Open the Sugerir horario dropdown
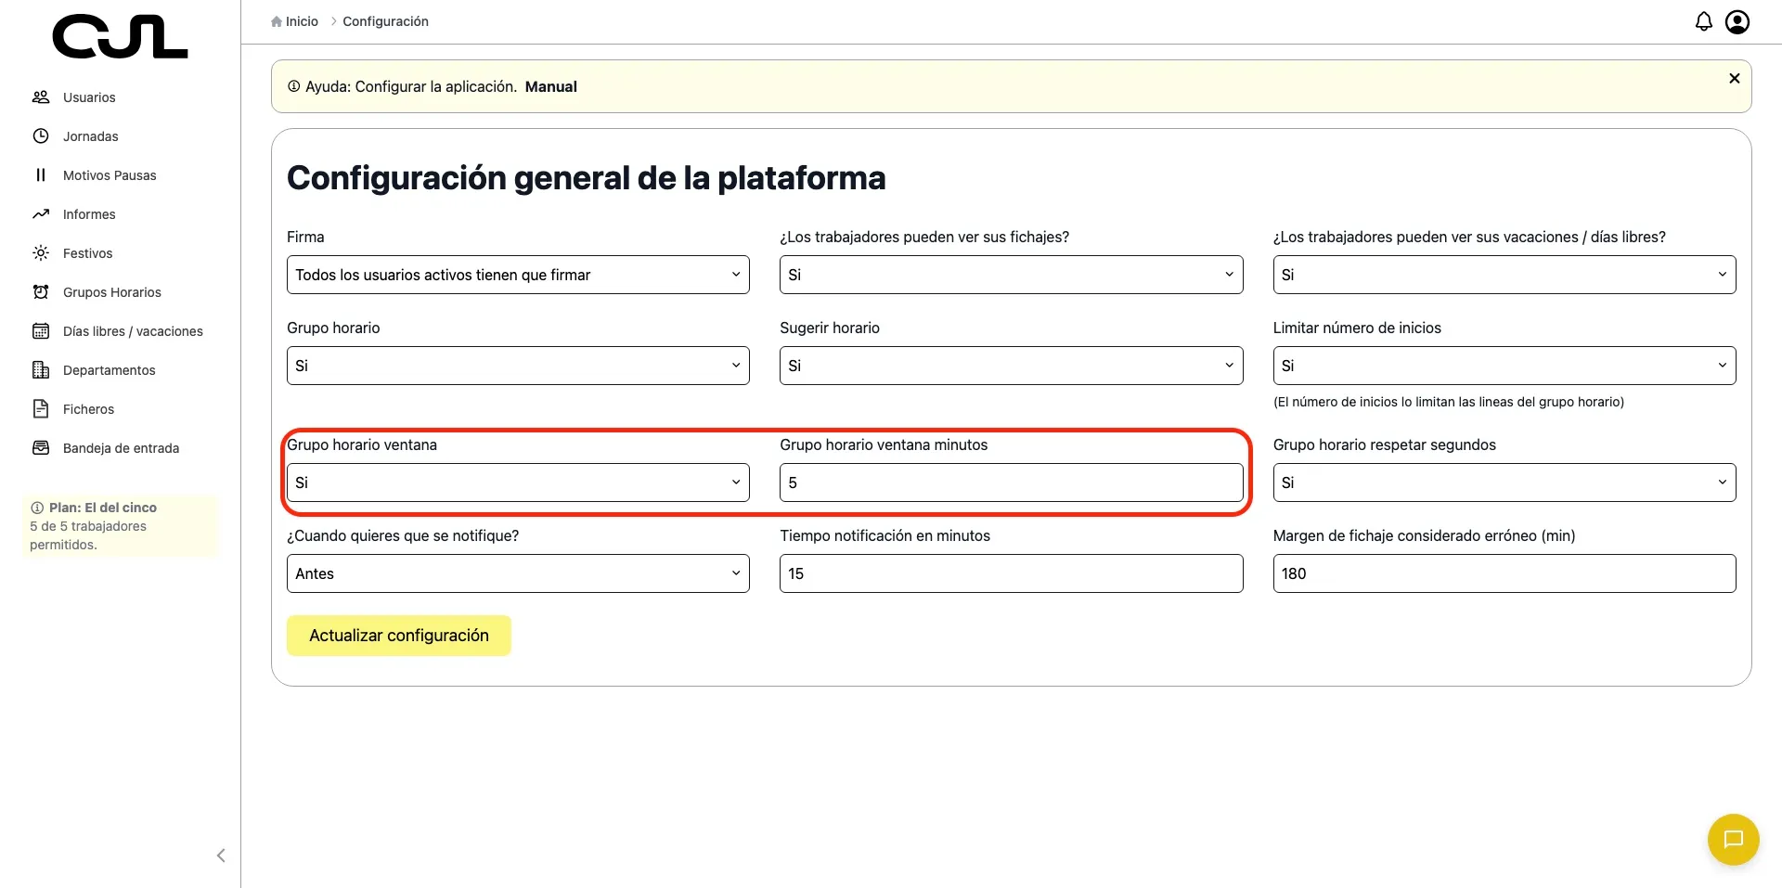This screenshot has height=888, width=1782. click(x=1011, y=366)
